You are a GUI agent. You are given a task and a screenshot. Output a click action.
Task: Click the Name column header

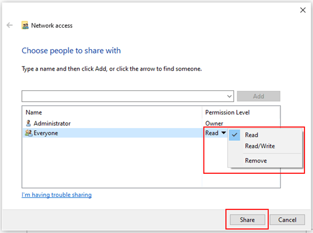coord(34,112)
